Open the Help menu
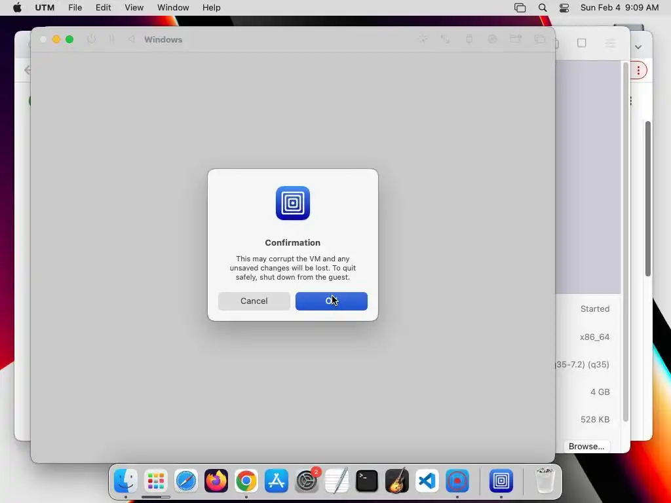The height and width of the screenshot is (503, 671). (212, 8)
